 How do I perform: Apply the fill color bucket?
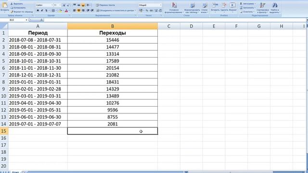pos(60,11)
